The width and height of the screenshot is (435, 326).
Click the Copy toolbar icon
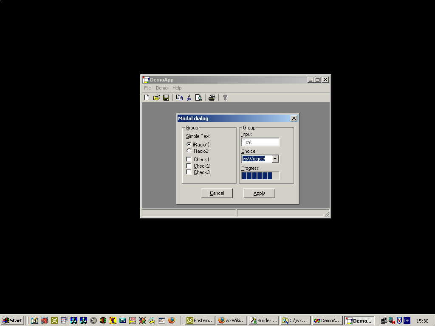pyautogui.click(x=179, y=98)
